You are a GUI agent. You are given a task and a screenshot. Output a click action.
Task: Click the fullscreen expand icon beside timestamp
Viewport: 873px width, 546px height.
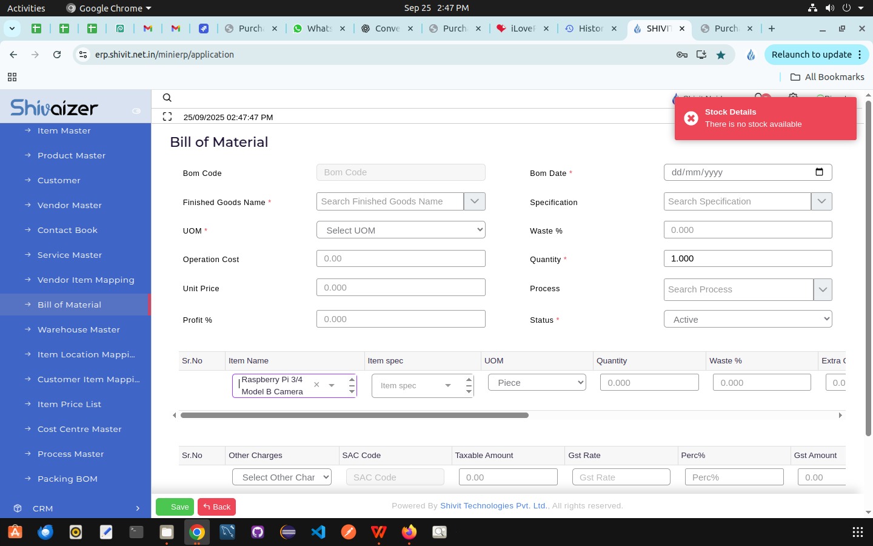167,117
